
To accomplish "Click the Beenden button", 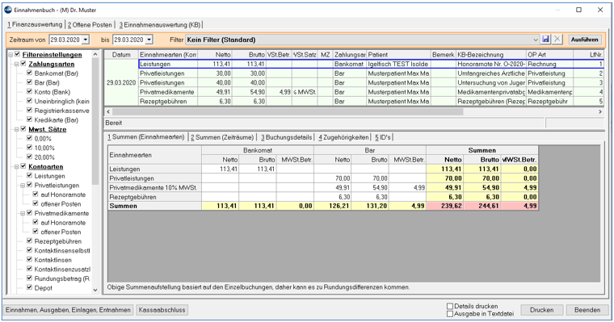I will point(587,310).
